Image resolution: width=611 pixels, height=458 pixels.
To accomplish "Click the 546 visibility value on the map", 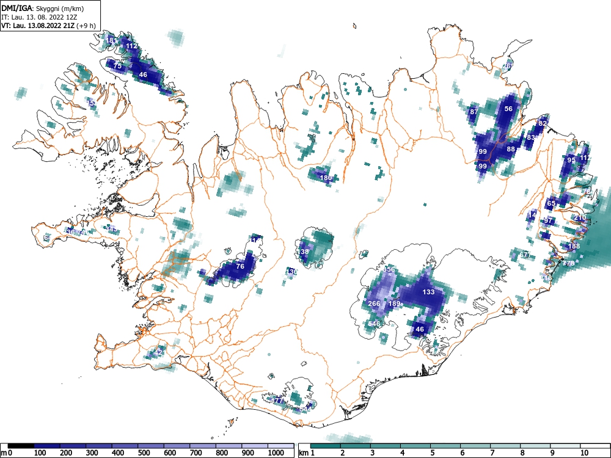I will point(374,324).
